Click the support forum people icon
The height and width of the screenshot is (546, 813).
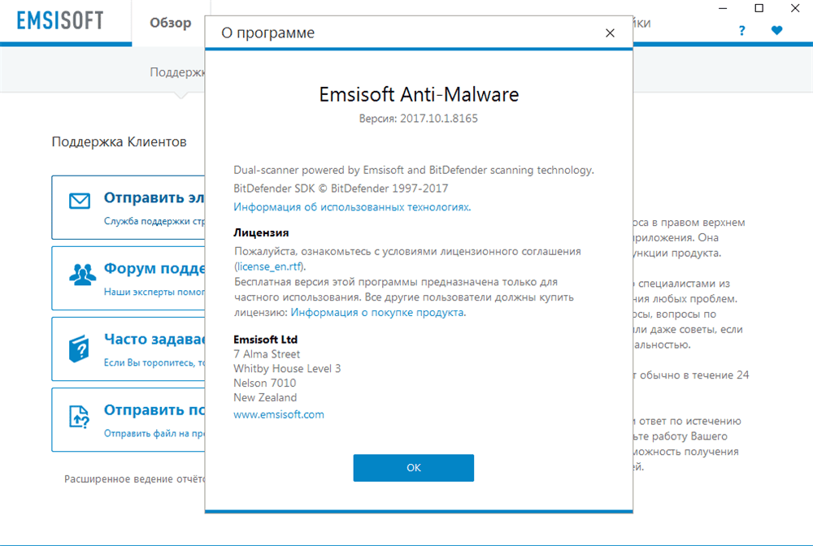pos(82,275)
